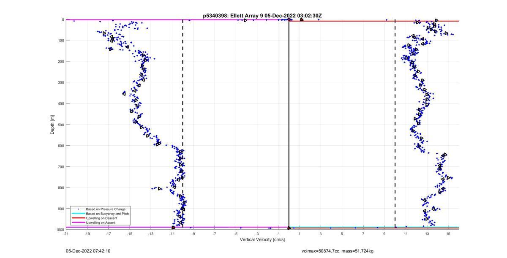Click the x-axis tick label "-15"
The image size is (507, 258).
pyautogui.click(x=130, y=234)
